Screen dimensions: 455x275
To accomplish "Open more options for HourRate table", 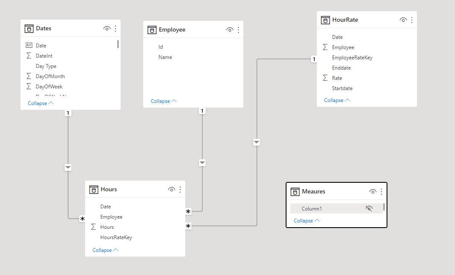I will [x=412, y=20].
